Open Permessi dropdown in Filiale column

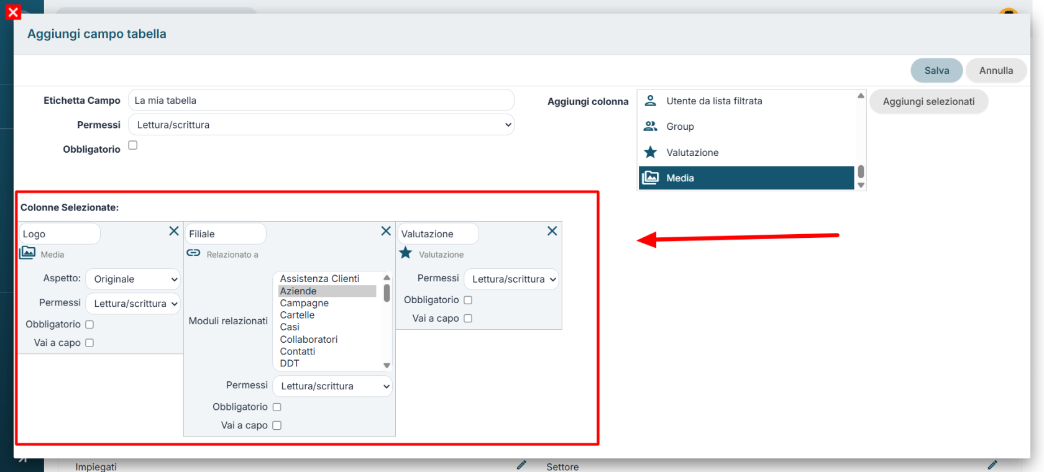[x=332, y=386]
